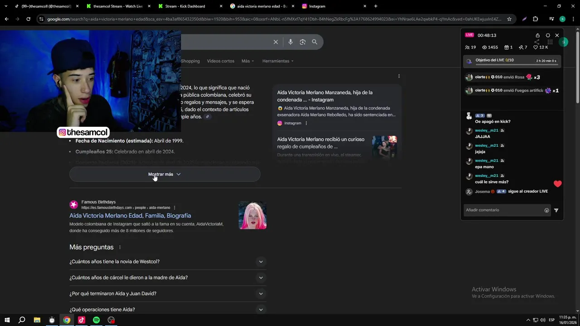Open the Herramientas dropdown
The height and width of the screenshot is (326, 580).
pos(278,61)
